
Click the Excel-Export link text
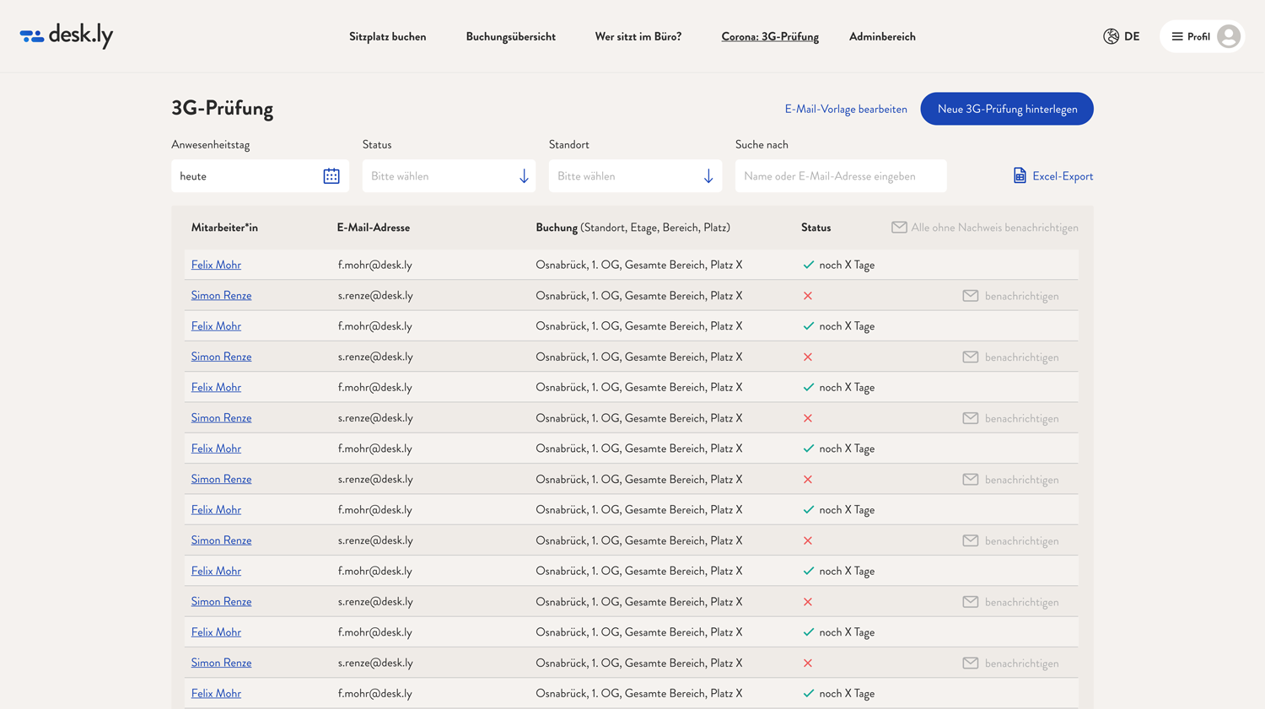click(1063, 176)
